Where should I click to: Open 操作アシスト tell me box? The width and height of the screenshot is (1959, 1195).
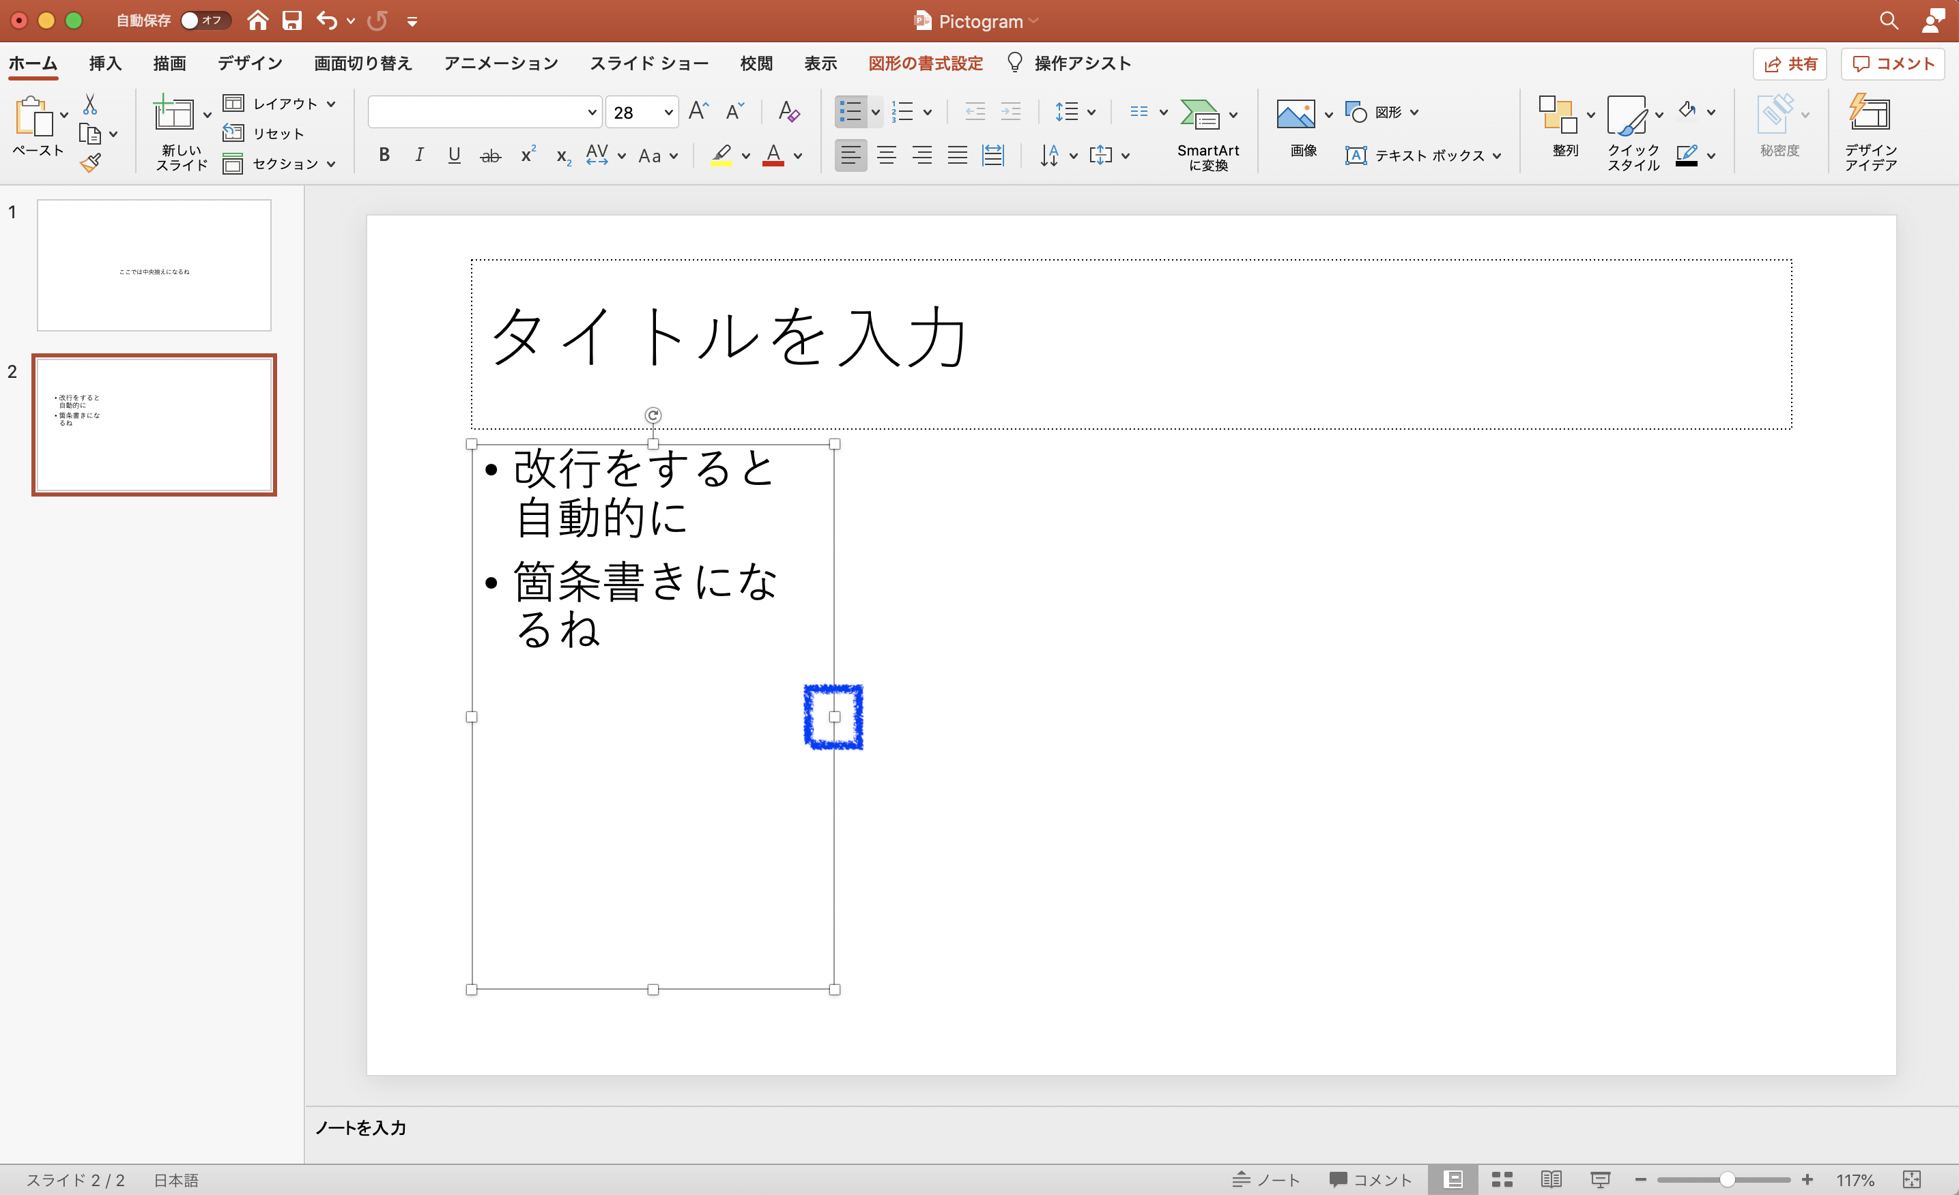click(1068, 63)
